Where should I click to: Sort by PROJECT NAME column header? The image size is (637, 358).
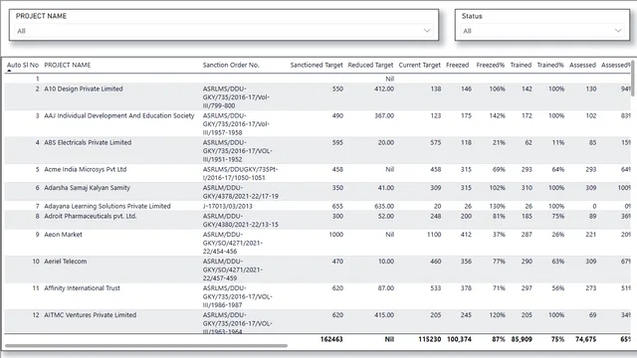tap(68, 65)
